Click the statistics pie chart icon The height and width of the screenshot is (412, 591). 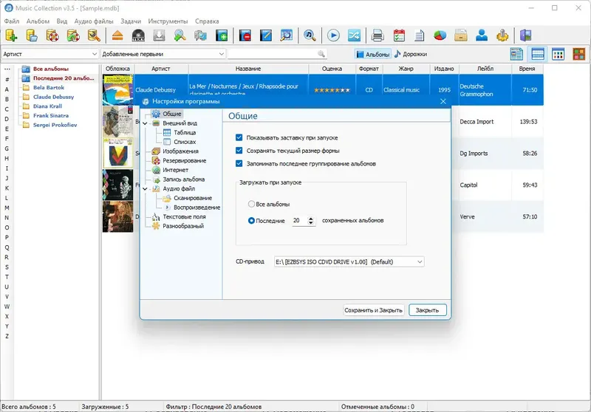click(440, 35)
